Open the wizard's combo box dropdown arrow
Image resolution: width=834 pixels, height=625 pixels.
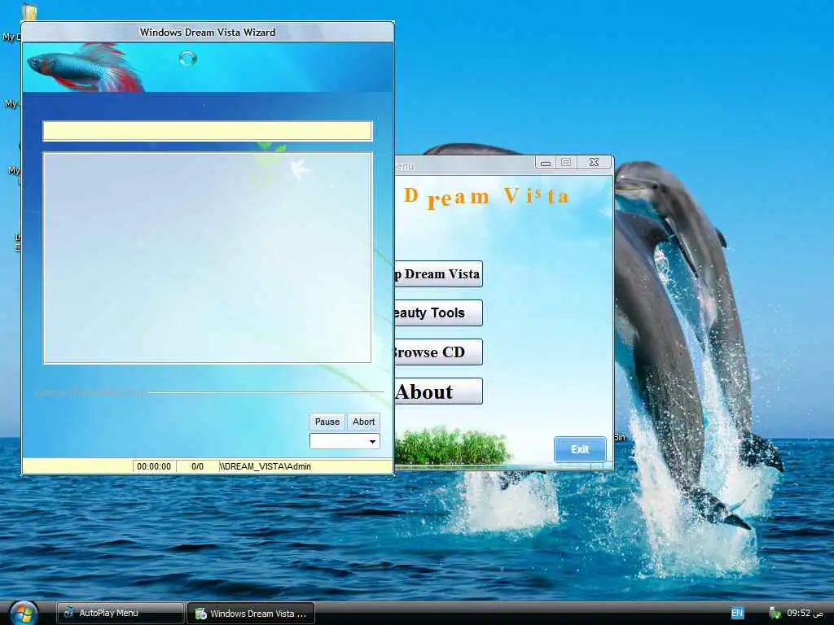pos(372,441)
